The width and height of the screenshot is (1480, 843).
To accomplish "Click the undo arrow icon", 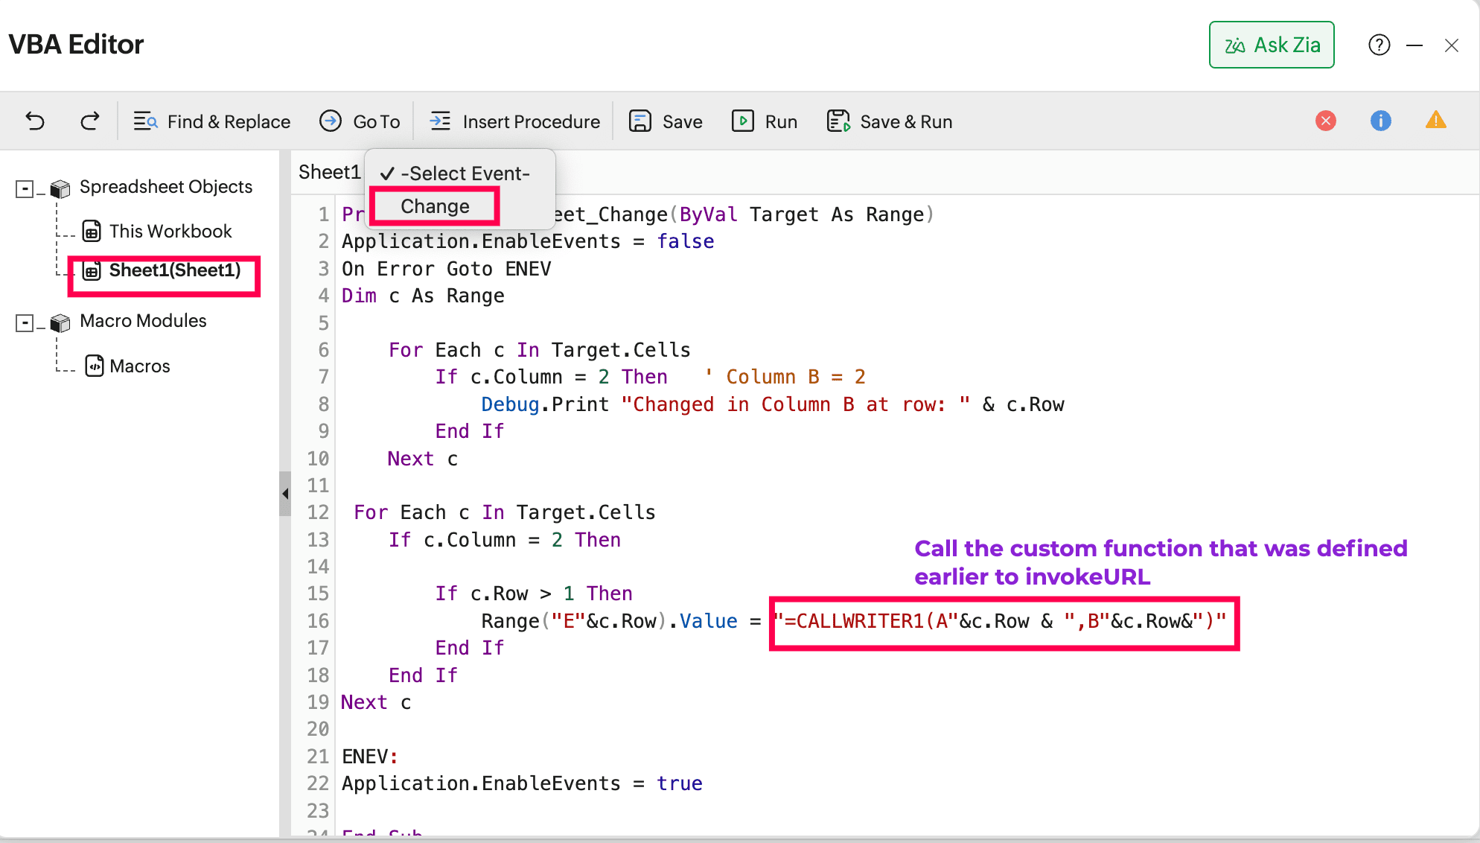I will tap(35, 121).
